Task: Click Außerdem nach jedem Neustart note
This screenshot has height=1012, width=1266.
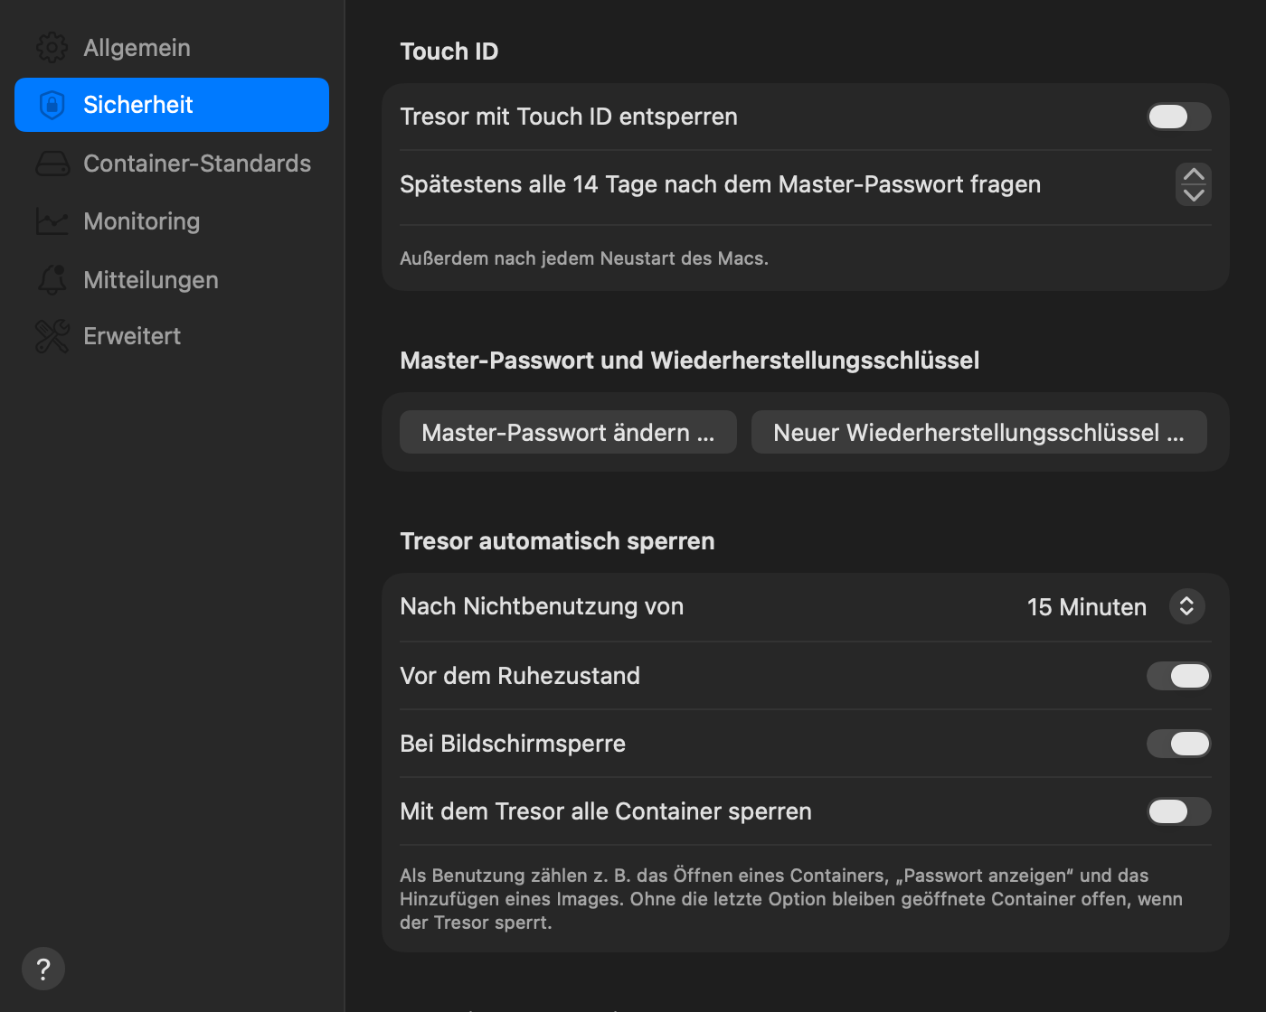Action: coord(584,258)
